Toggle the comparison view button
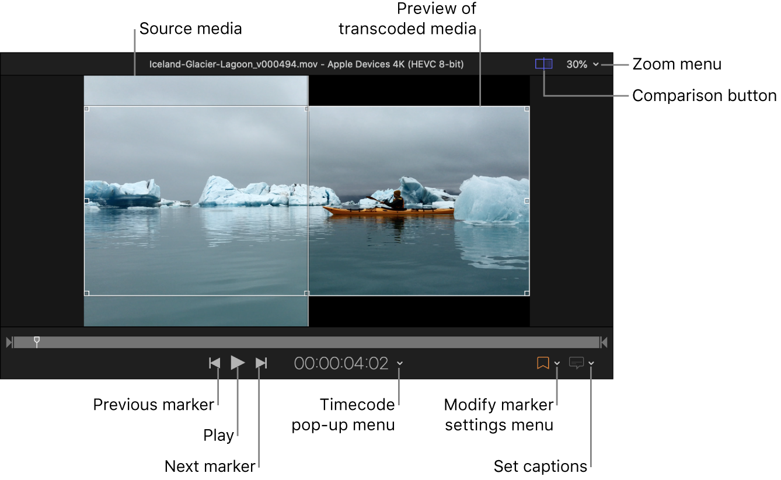The width and height of the screenshot is (781, 480). pyautogui.click(x=543, y=64)
